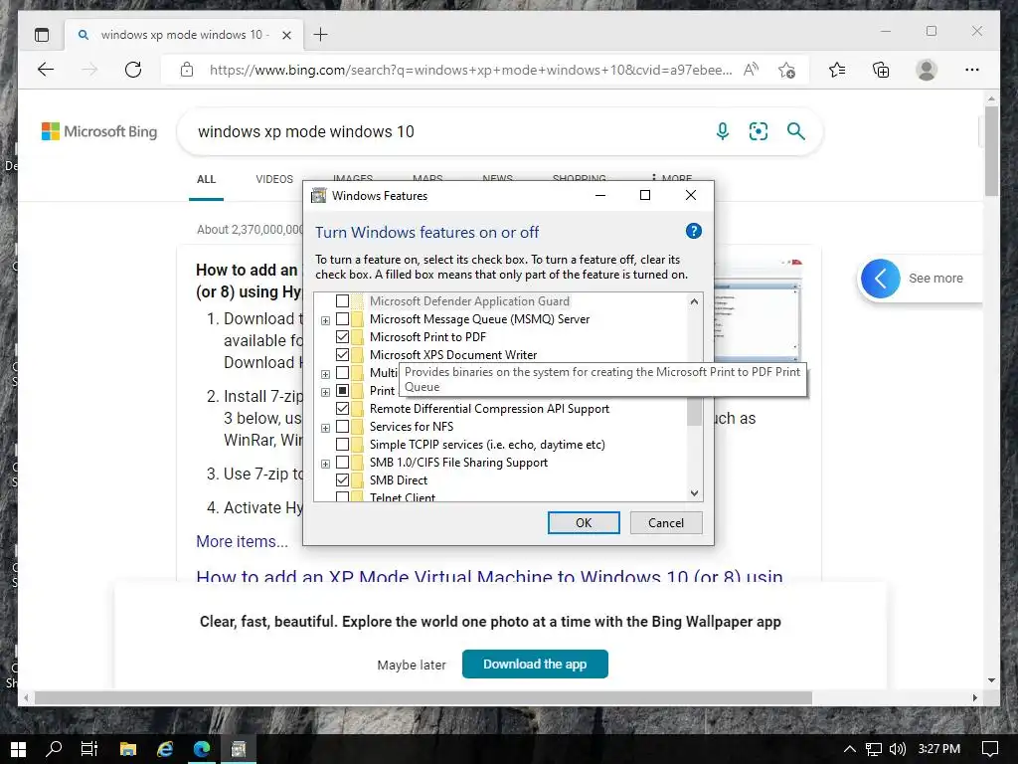Open the notification center icon
Screen dimensions: 1018x764
tap(989, 749)
